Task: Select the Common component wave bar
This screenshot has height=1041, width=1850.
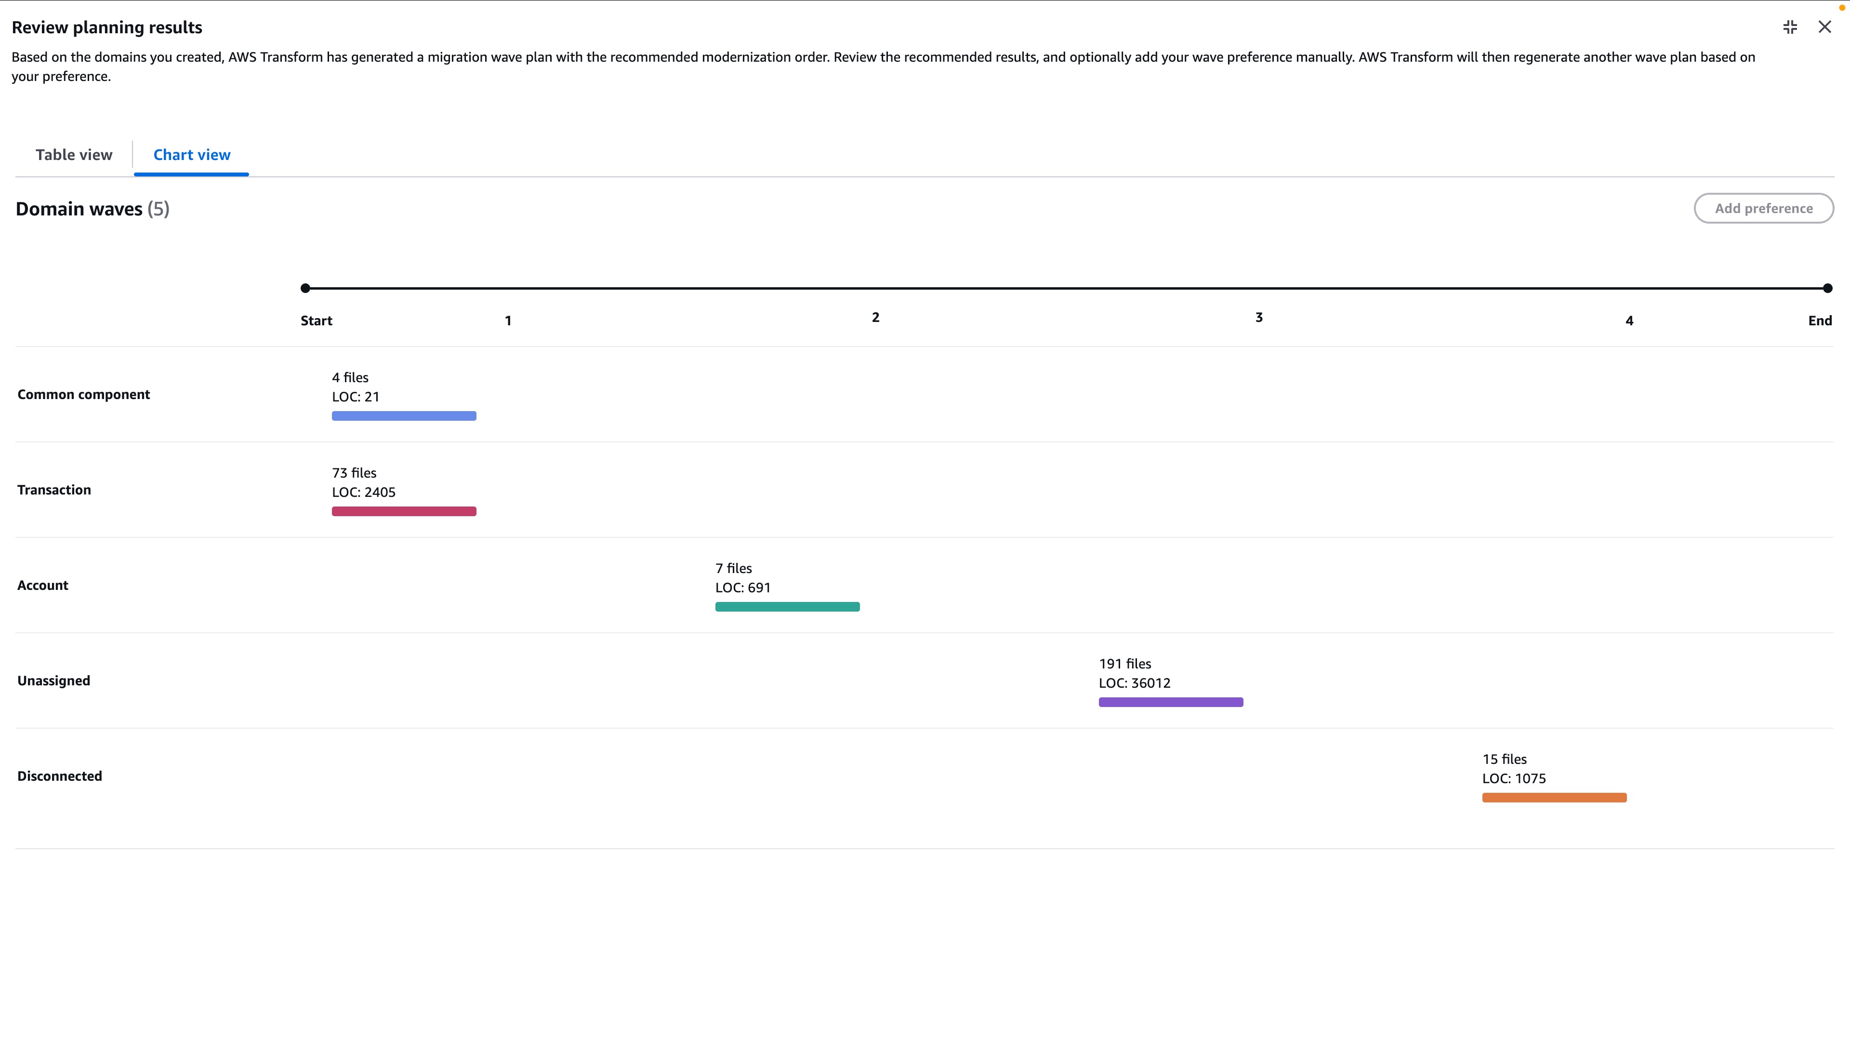Action: (x=404, y=415)
